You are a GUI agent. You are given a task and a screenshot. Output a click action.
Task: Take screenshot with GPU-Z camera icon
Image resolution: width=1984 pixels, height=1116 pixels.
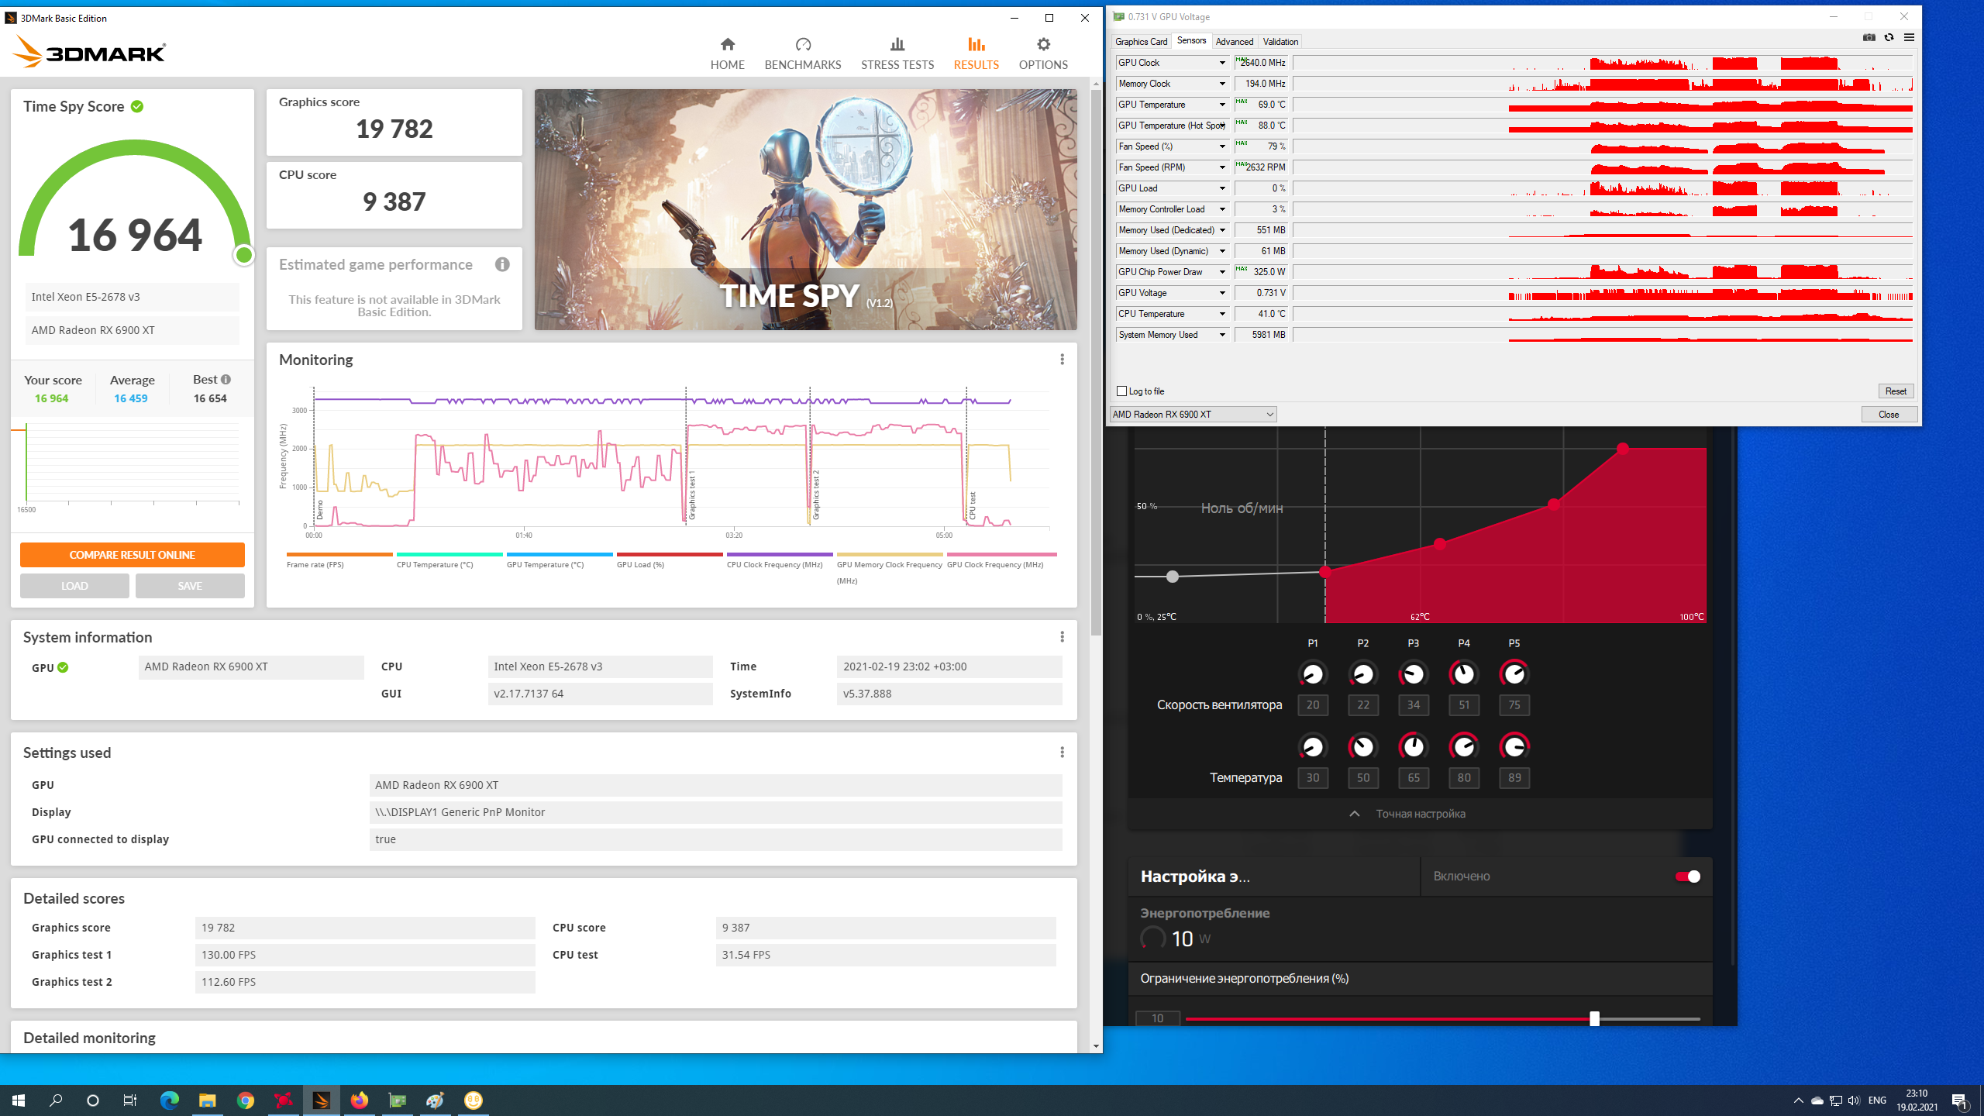pos(1869,38)
